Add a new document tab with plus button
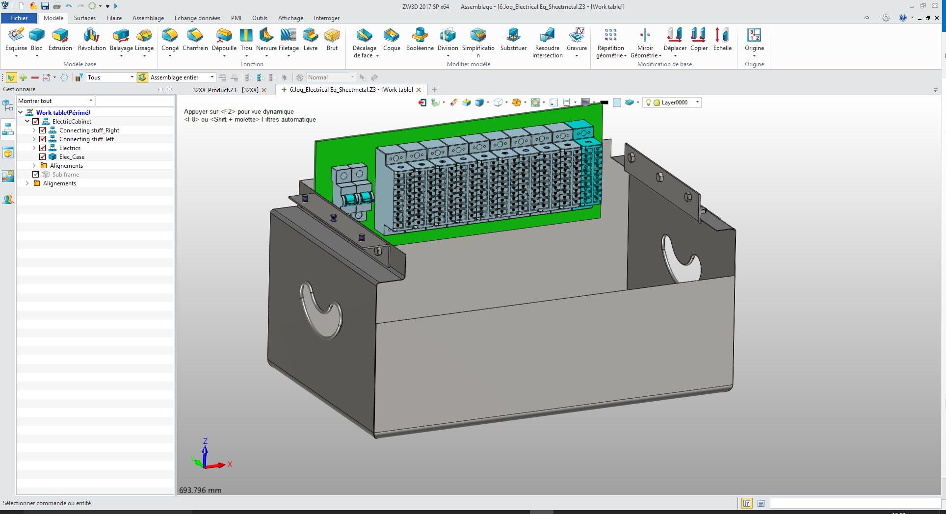The height and width of the screenshot is (514, 946). pyautogui.click(x=434, y=90)
